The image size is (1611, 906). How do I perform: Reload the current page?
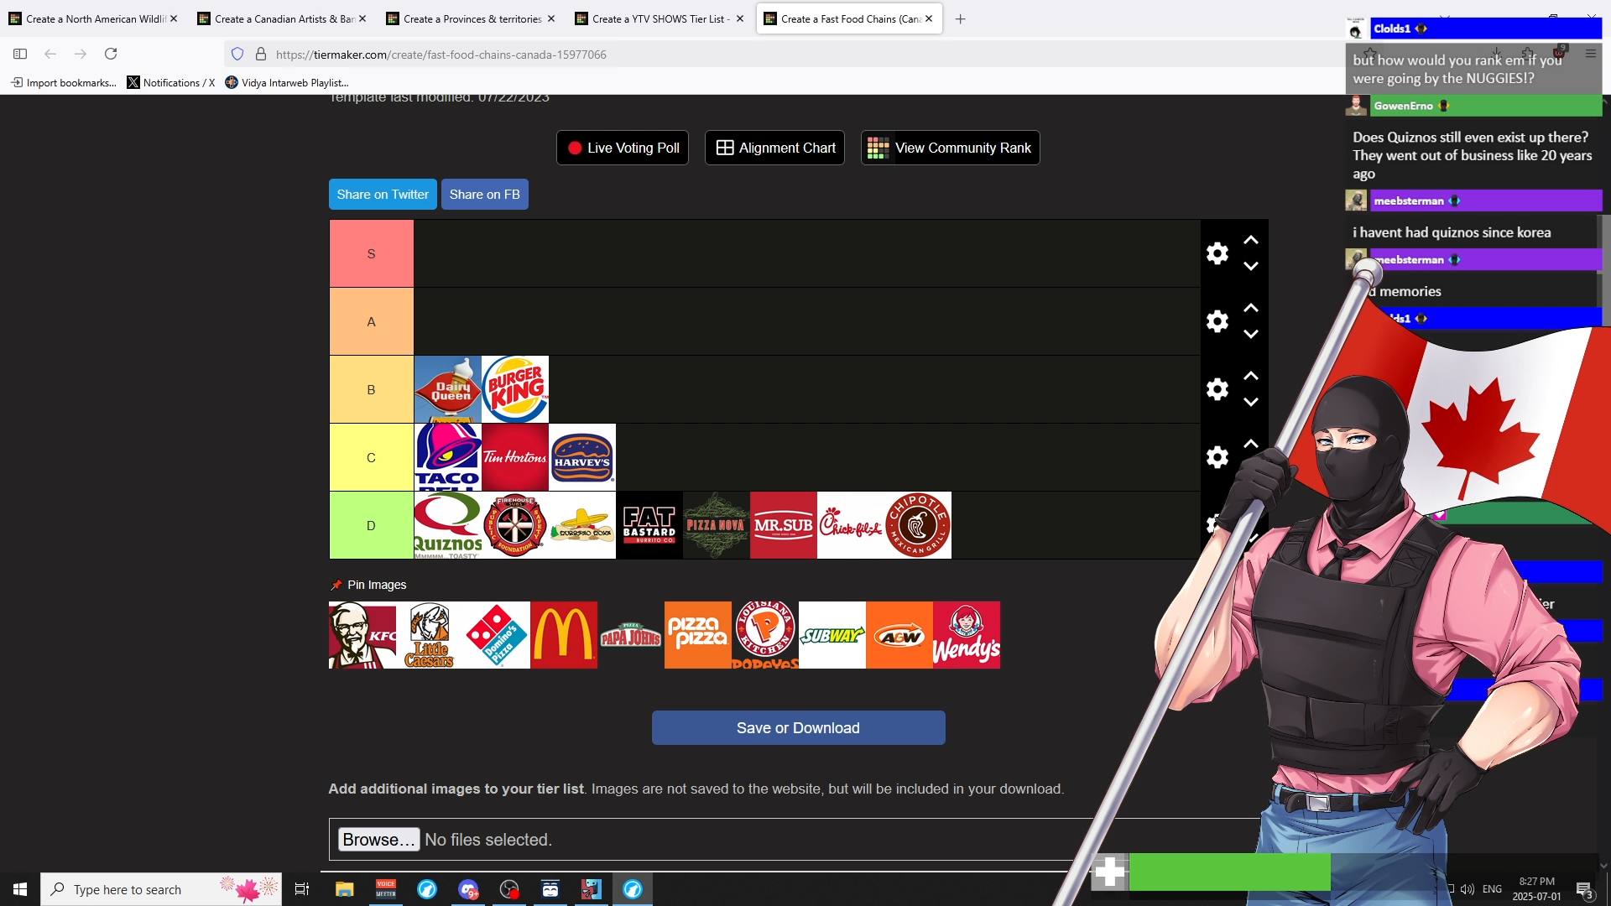[111, 54]
